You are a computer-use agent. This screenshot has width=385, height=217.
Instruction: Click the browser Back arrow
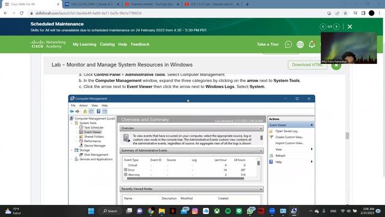tap(5, 13)
